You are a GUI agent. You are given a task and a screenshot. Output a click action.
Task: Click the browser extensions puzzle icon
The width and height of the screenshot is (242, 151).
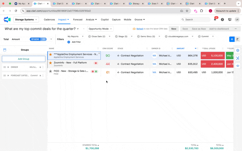tap(201, 11)
